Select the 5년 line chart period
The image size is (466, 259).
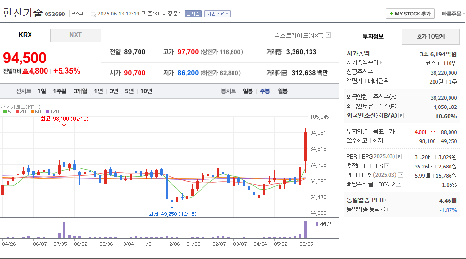pos(129,91)
